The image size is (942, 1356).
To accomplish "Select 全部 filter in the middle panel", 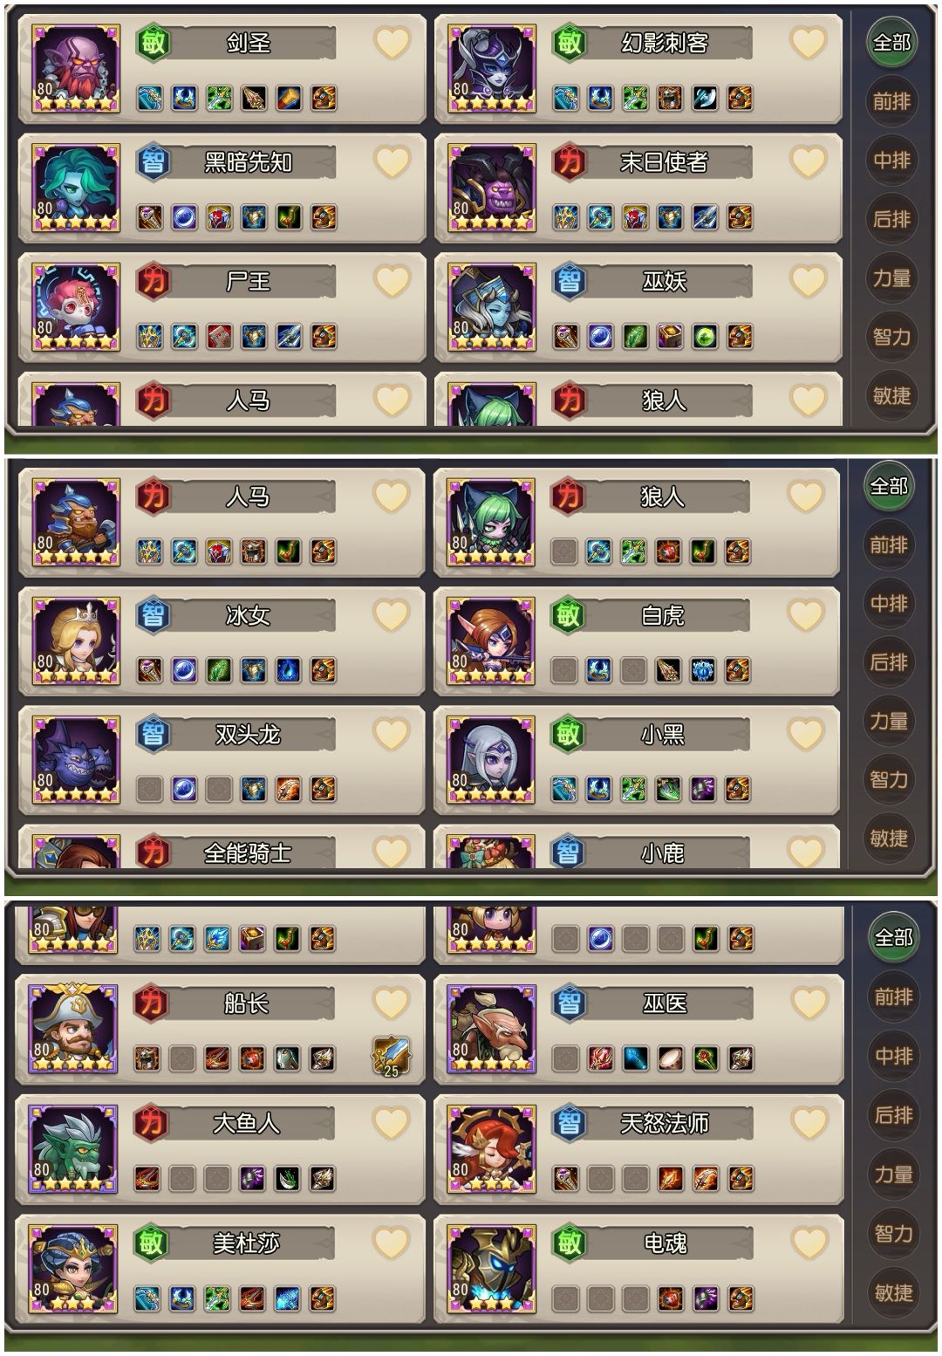I will [x=890, y=486].
